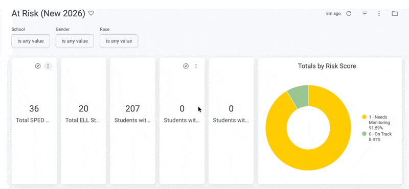409x189 pixels.
Task: Click the Total SPED tile label
Action: tap(33, 120)
